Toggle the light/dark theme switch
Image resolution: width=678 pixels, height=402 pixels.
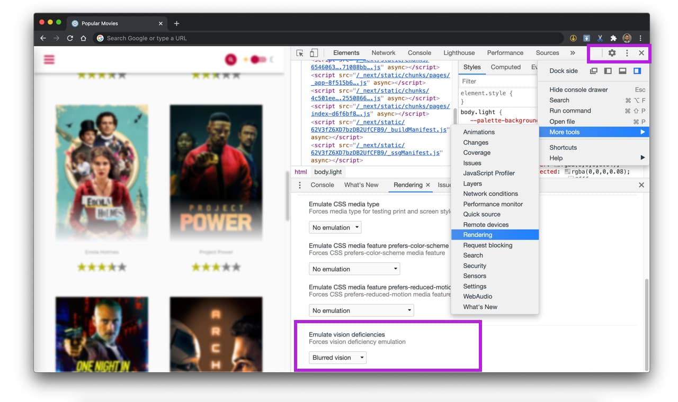[x=258, y=59]
